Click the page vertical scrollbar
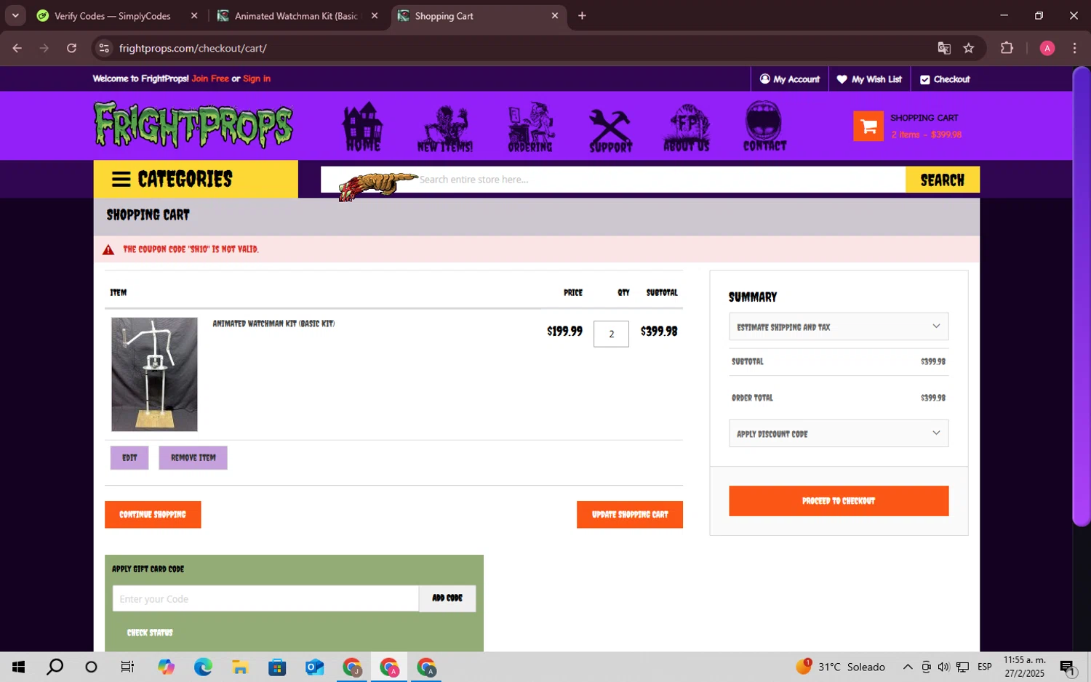The width and height of the screenshot is (1091, 682). coord(1082,297)
